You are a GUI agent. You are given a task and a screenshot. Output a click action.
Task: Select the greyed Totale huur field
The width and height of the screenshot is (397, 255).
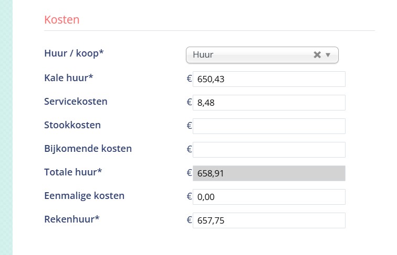tap(269, 173)
